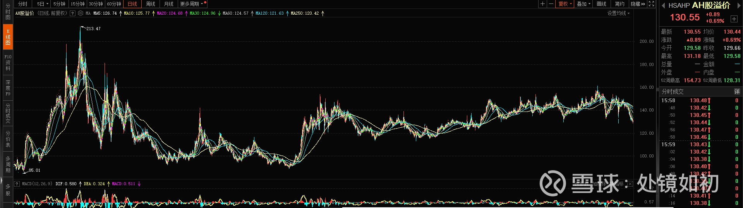Click the MA20:124.68 indicator label

[170, 13]
